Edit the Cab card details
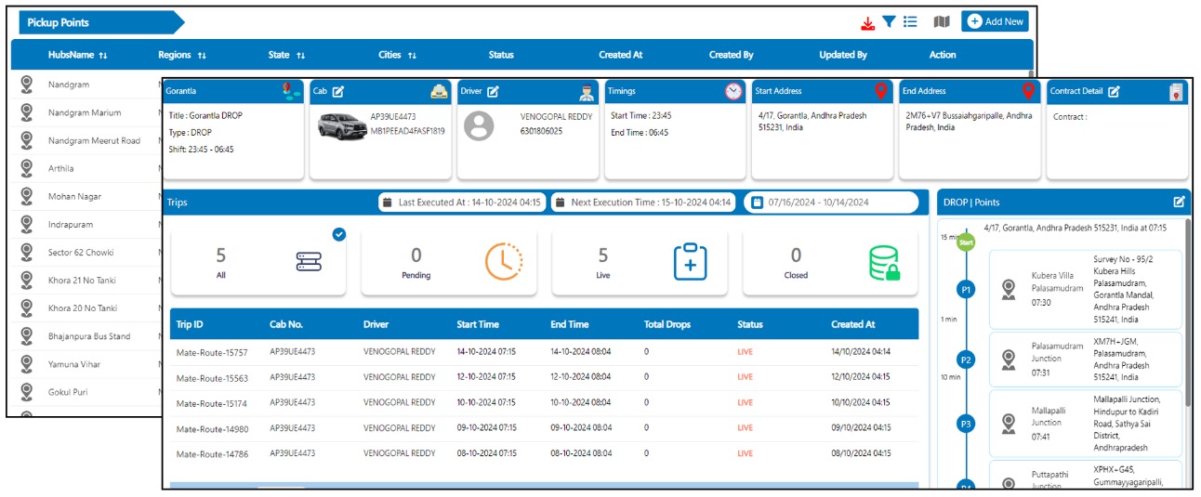Screen dimensions: 1201x497 pos(338,91)
